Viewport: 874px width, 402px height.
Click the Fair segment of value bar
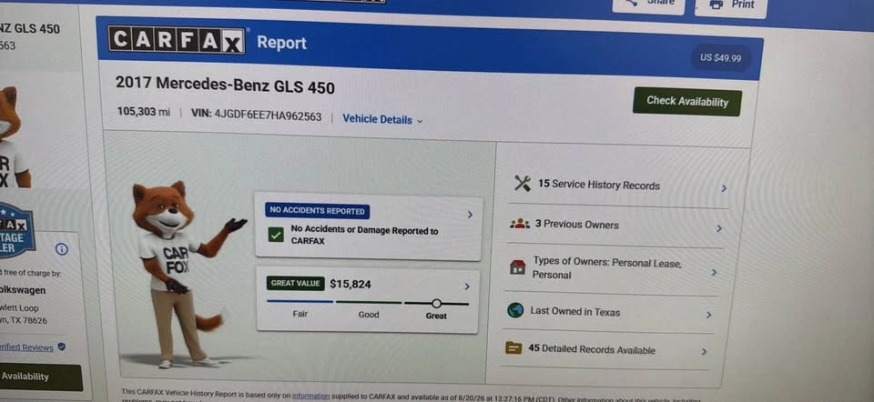tap(300, 301)
